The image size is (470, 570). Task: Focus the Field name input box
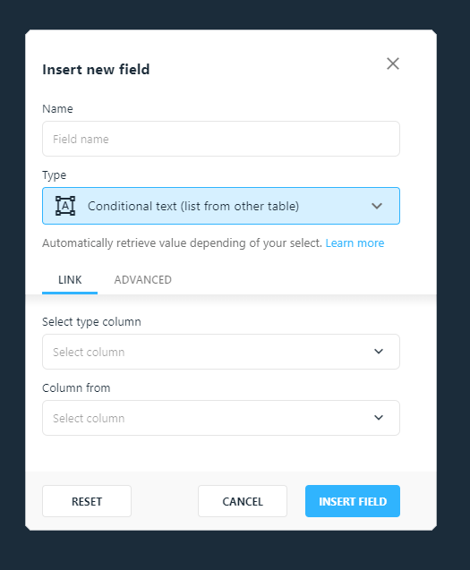(x=221, y=139)
